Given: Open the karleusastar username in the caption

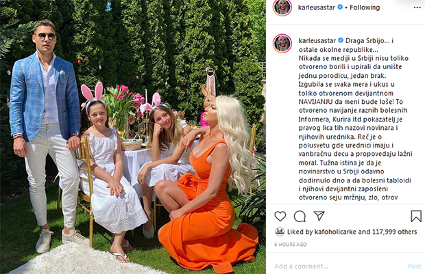Looking at the screenshot, I should pyautogui.click(x=317, y=41).
